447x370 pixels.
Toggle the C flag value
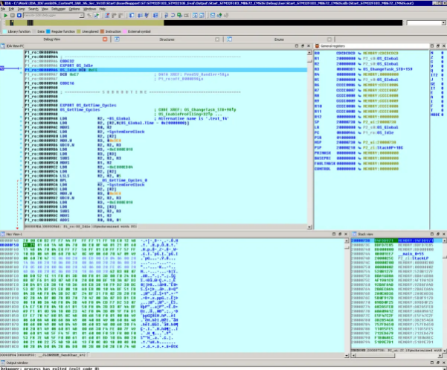[x=442, y=62]
